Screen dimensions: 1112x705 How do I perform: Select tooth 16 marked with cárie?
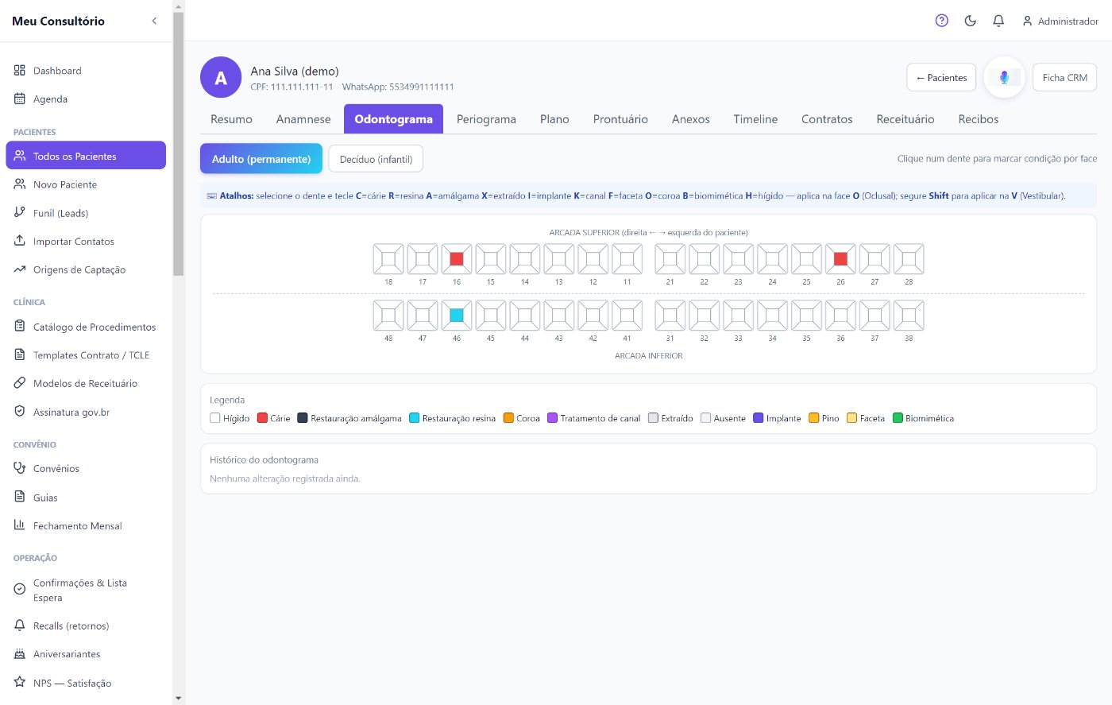[457, 259]
